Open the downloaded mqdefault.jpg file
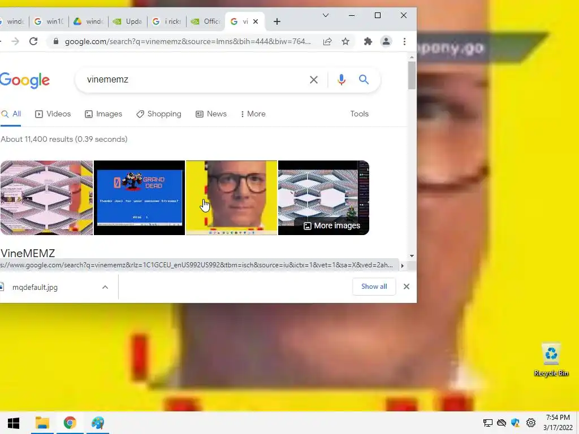 [x=34, y=287]
